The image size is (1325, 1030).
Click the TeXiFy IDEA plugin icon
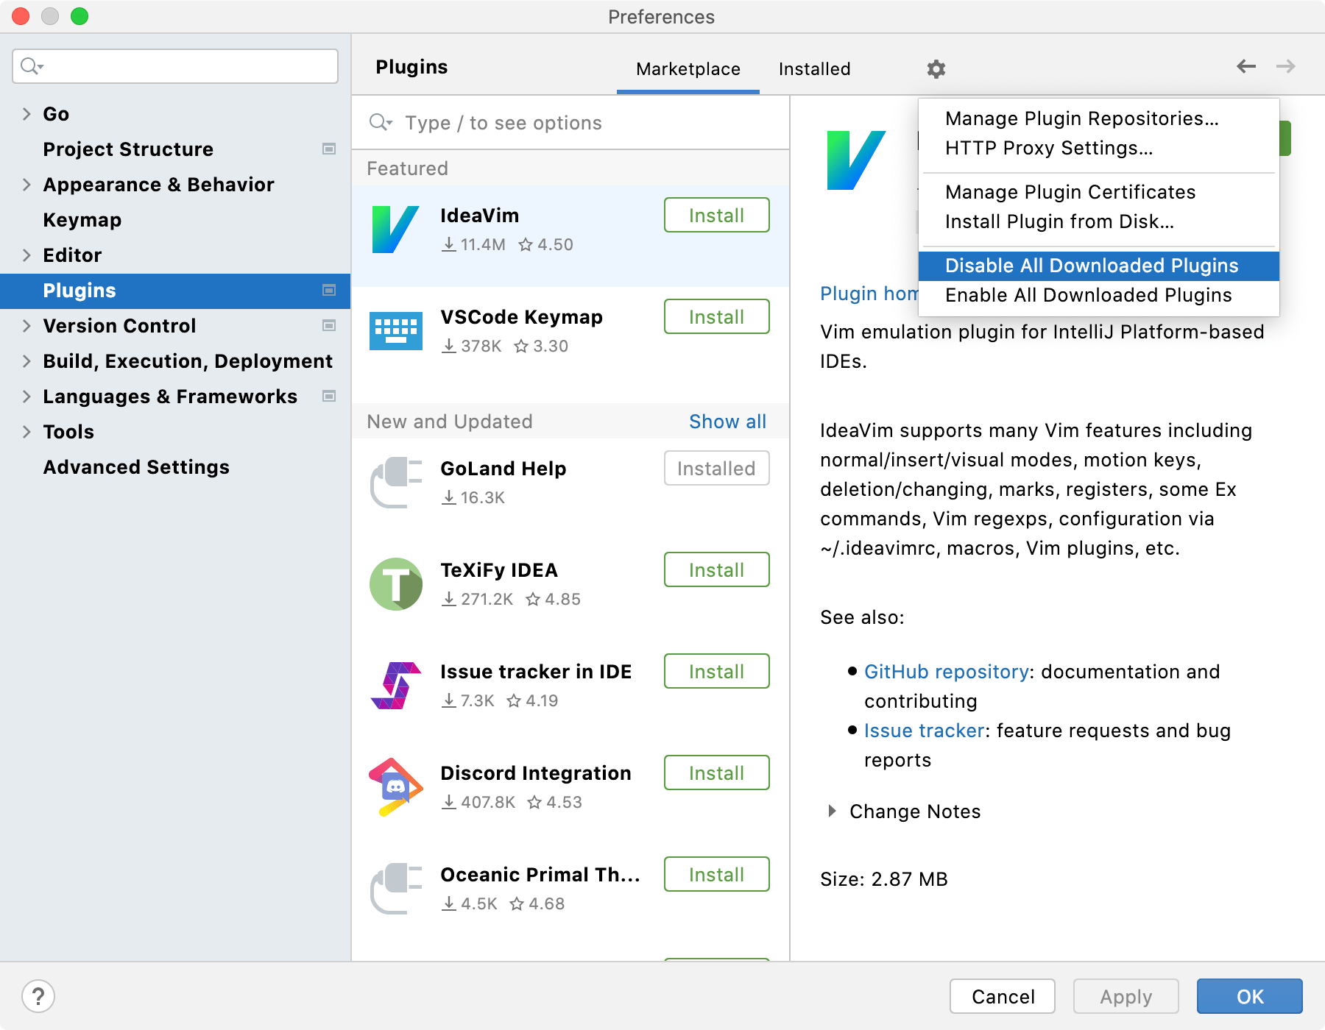click(x=396, y=583)
